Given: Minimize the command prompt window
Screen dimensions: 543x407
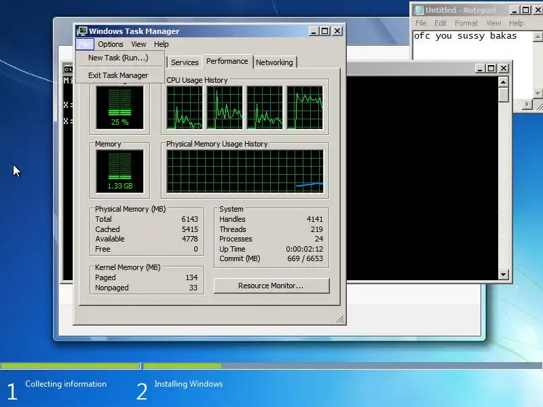Looking at the screenshot, I should [480, 69].
